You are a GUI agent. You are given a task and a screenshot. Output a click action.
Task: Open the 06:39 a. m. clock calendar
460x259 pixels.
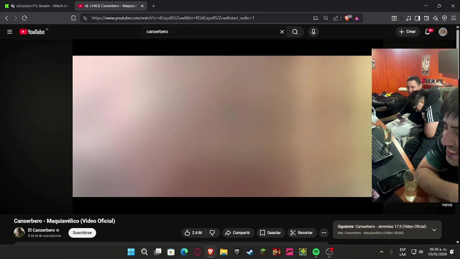tap(438, 252)
